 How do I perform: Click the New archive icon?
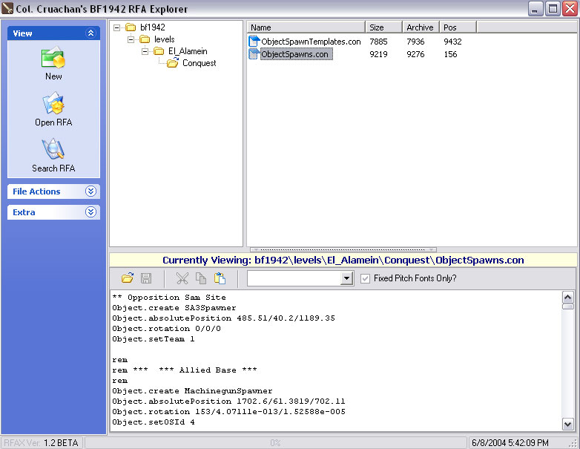53,58
